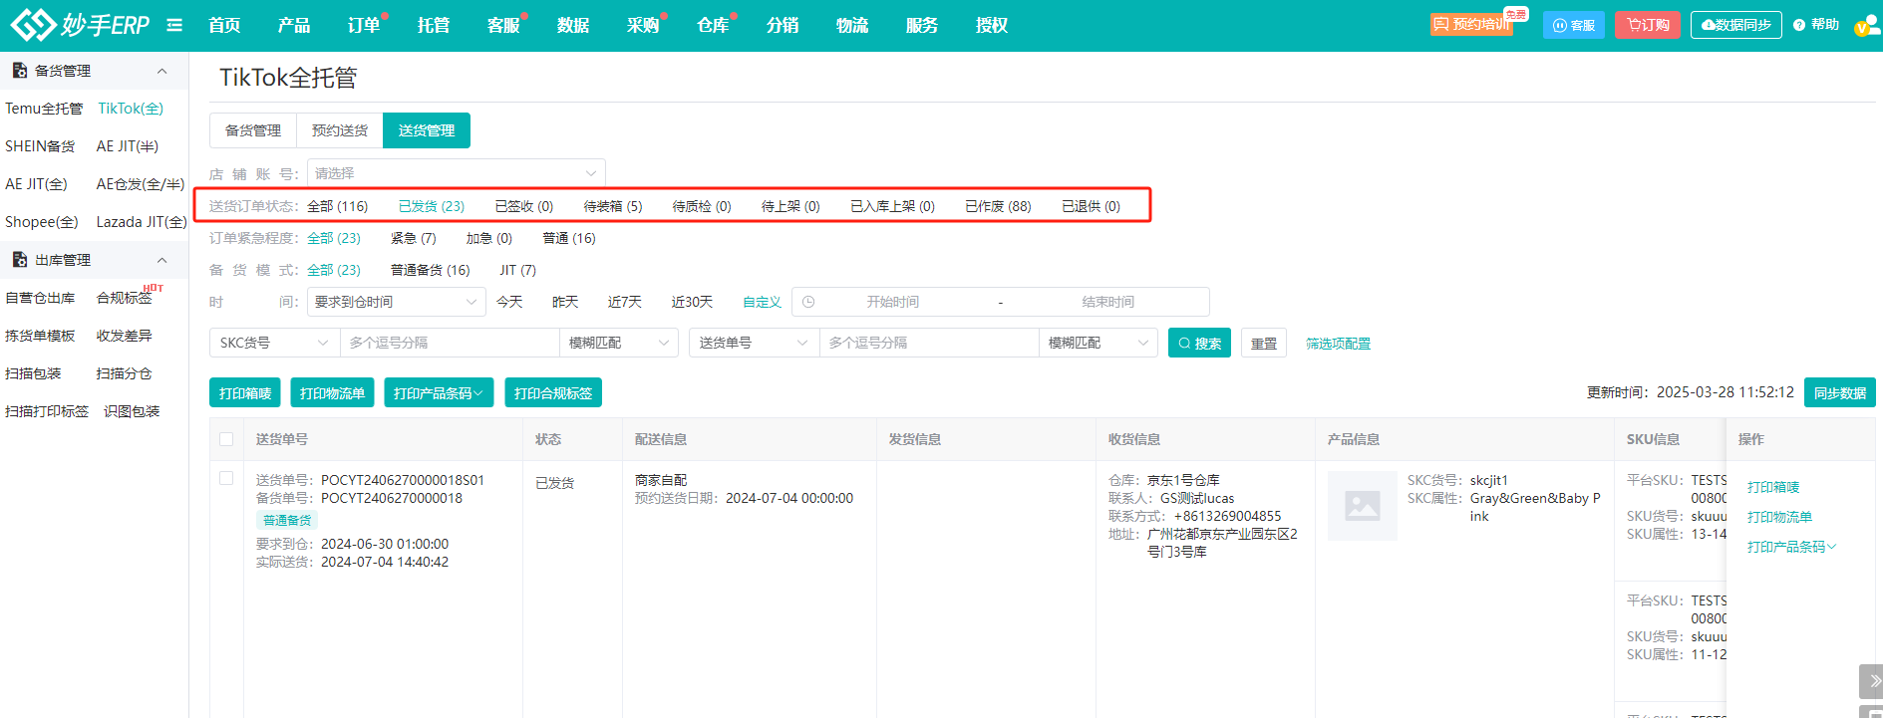Viewport: 1883px width, 718px height.
Task: Click the 备货管理 sidebar section icon
Action: point(19,71)
